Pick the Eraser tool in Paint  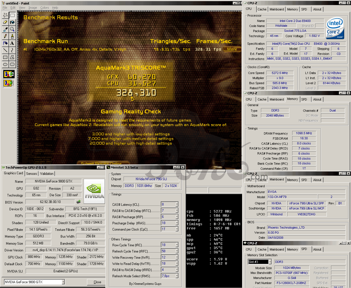coord(5,22)
